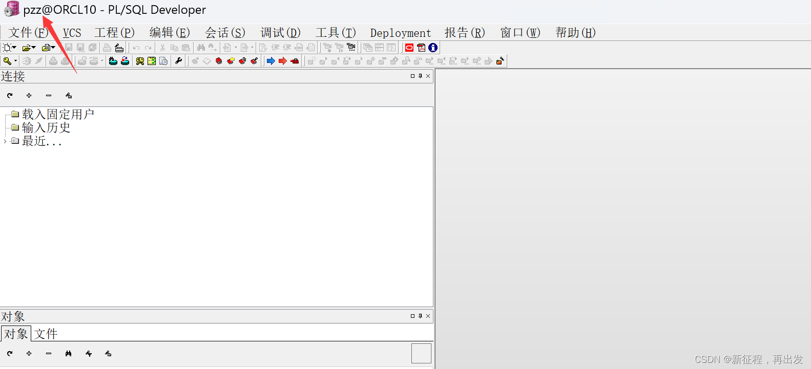Image resolution: width=811 pixels, height=369 pixels.
Task: Click the plain red book icon
Action: click(x=219, y=61)
